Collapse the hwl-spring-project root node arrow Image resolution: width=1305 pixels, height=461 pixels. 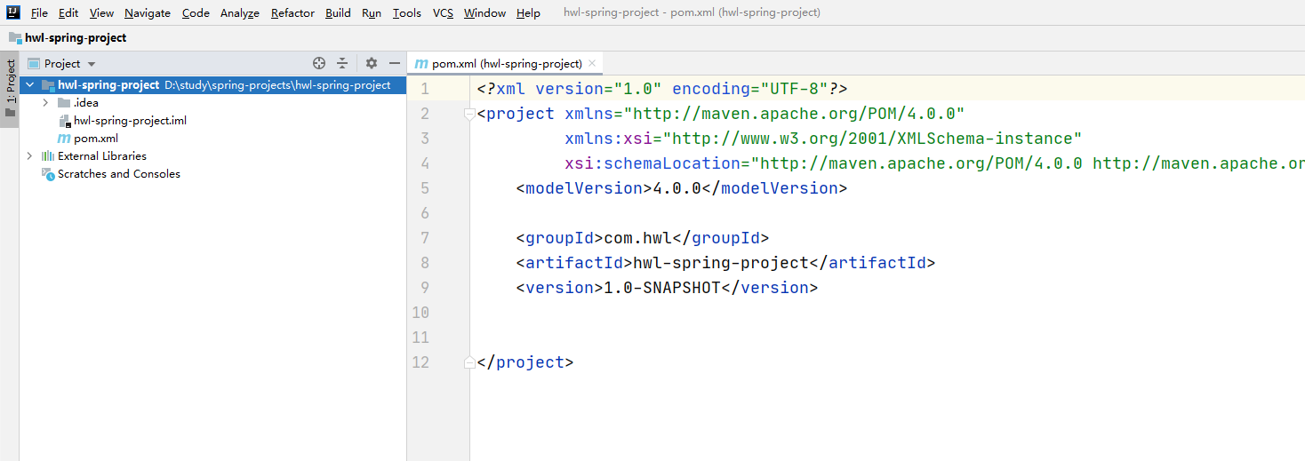point(30,85)
